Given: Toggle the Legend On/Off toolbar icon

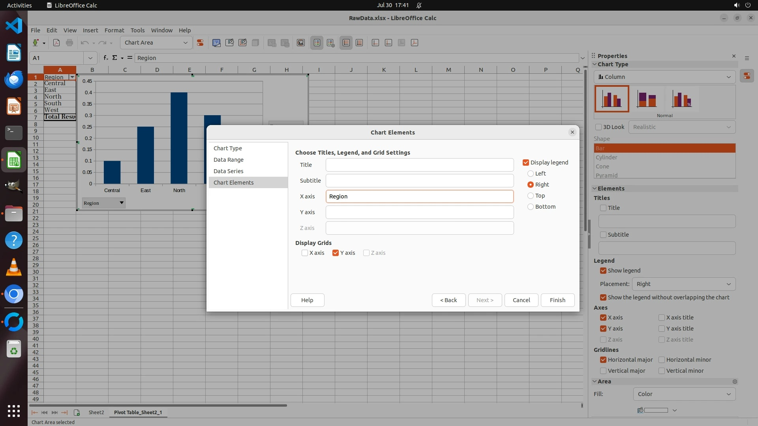Looking at the screenshot, I should click(x=317, y=43).
